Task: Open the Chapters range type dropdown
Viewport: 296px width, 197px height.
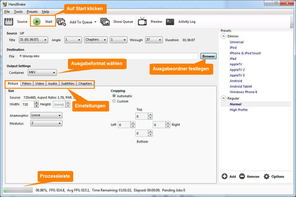Action: [x=96, y=40]
